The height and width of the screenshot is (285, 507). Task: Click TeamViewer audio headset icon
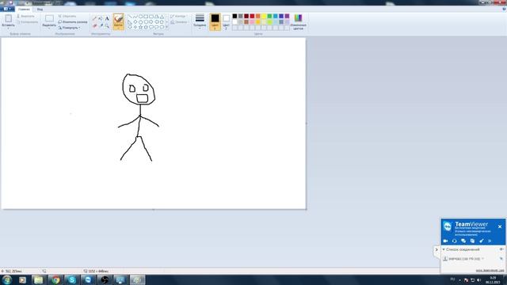click(454, 241)
